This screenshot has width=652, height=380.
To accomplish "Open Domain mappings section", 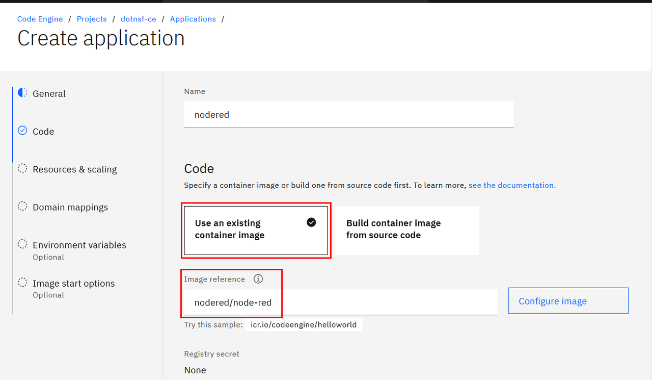I will [70, 207].
